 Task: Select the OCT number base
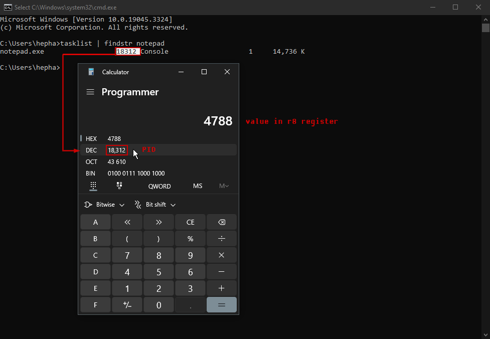(x=158, y=161)
